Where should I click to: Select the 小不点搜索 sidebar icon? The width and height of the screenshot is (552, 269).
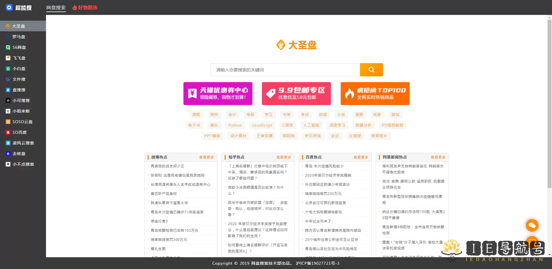coord(8,164)
